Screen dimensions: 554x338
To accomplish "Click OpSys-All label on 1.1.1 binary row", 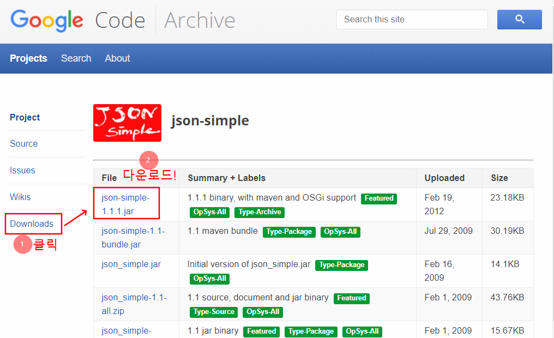I will point(209,212).
